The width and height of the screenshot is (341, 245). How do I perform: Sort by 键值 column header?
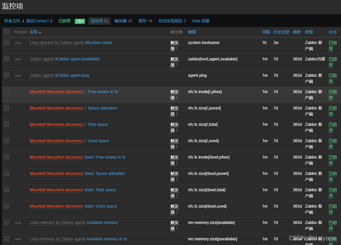click(192, 32)
